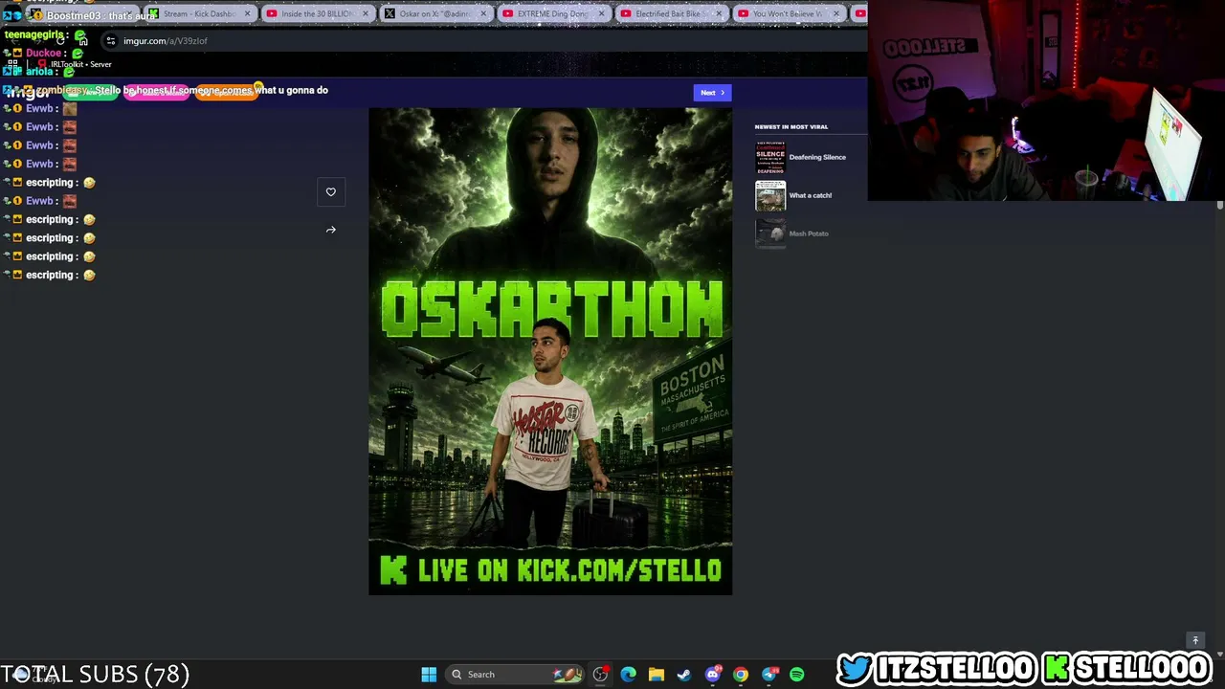Open Microsoft Edge from the taskbar
The width and height of the screenshot is (1225, 689).
(x=628, y=675)
